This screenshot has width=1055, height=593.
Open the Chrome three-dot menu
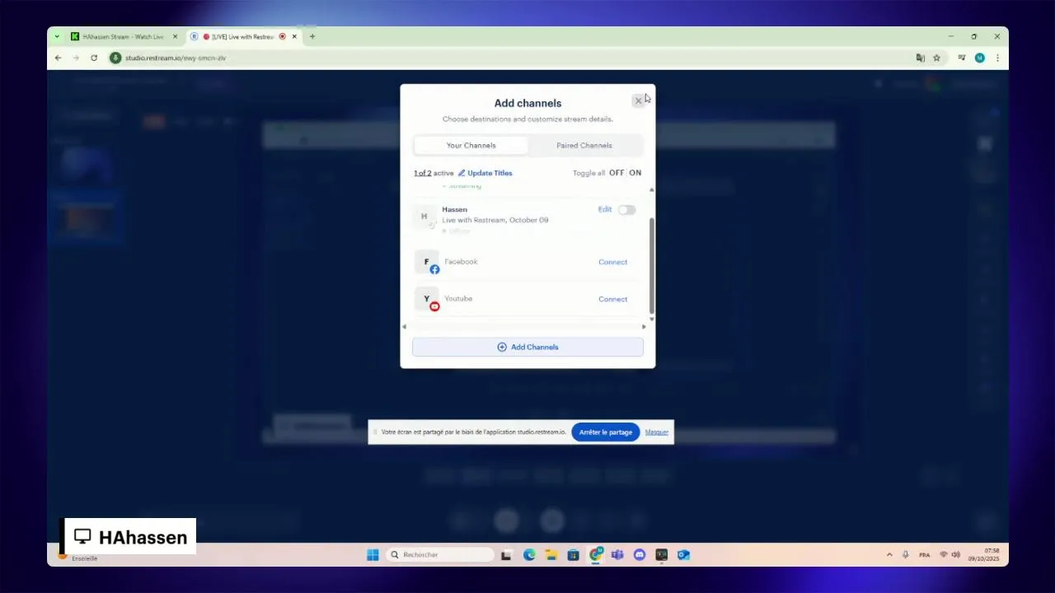coord(997,58)
